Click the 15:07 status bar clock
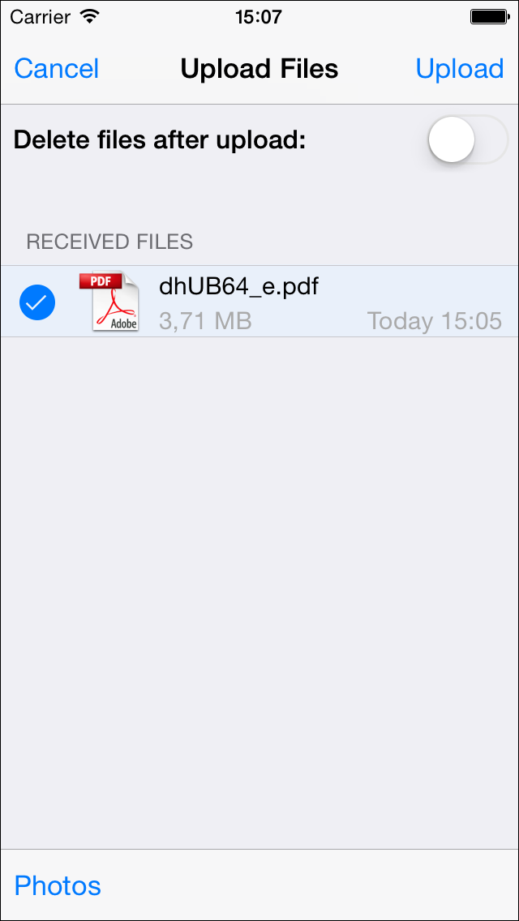Viewport: 519px width, 921px height. pyautogui.click(x=259, y=17)
